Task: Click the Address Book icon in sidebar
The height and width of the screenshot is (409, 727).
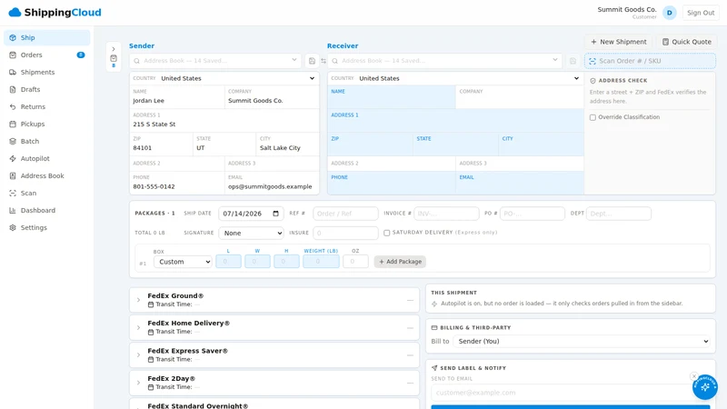Action: (13, 175)
